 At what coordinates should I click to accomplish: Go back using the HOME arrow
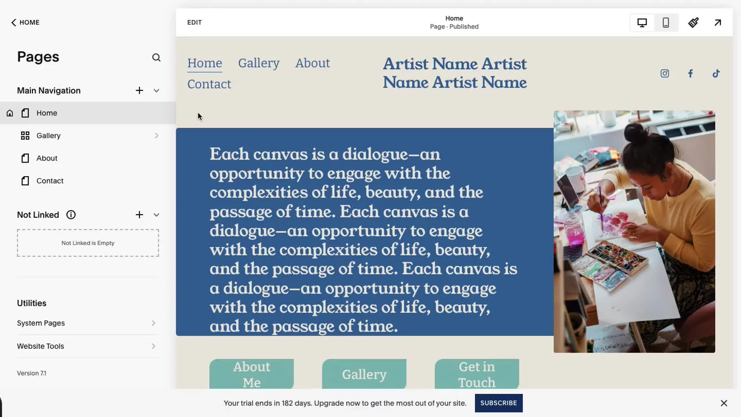pos(25,22)
